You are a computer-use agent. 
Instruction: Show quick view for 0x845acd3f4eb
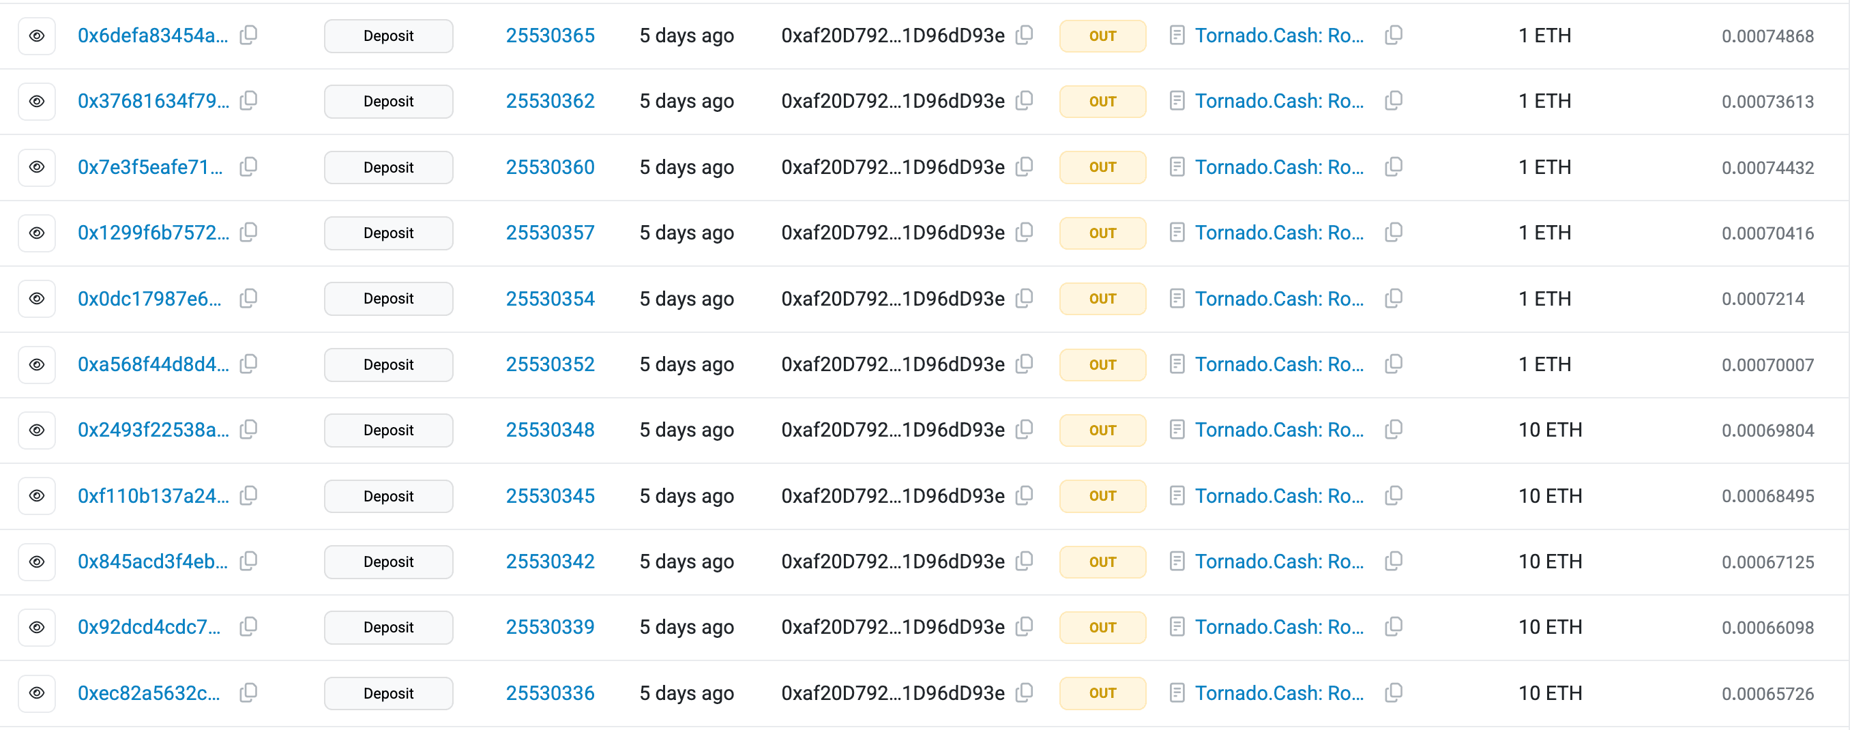(x=37, y=561)
